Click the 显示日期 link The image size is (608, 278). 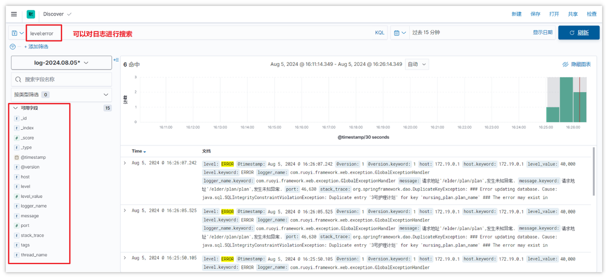tap(542, 33)
